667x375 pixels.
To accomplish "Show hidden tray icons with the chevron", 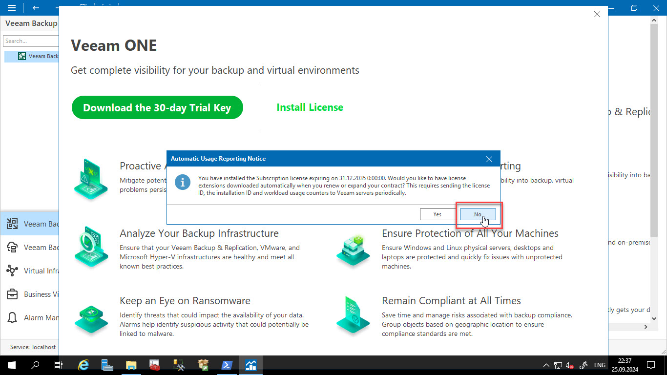I will (546, 365).
